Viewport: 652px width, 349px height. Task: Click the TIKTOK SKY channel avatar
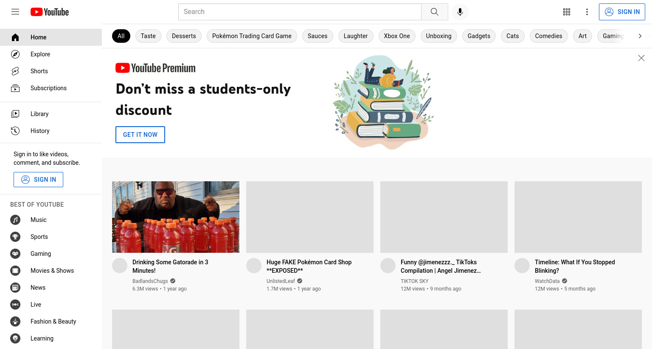[x=388, y=266]
